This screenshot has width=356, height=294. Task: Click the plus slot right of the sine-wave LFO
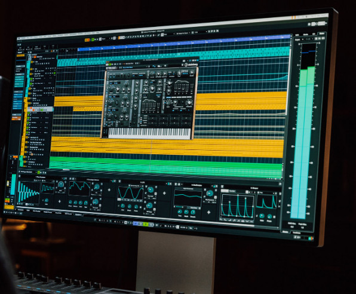point(164,194)
